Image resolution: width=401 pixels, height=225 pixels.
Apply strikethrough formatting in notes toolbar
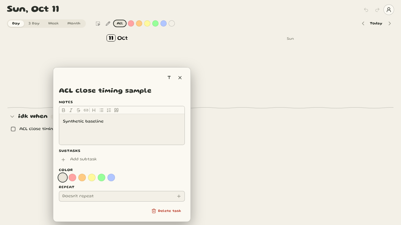pyautogui.click(x=78, y=110)
